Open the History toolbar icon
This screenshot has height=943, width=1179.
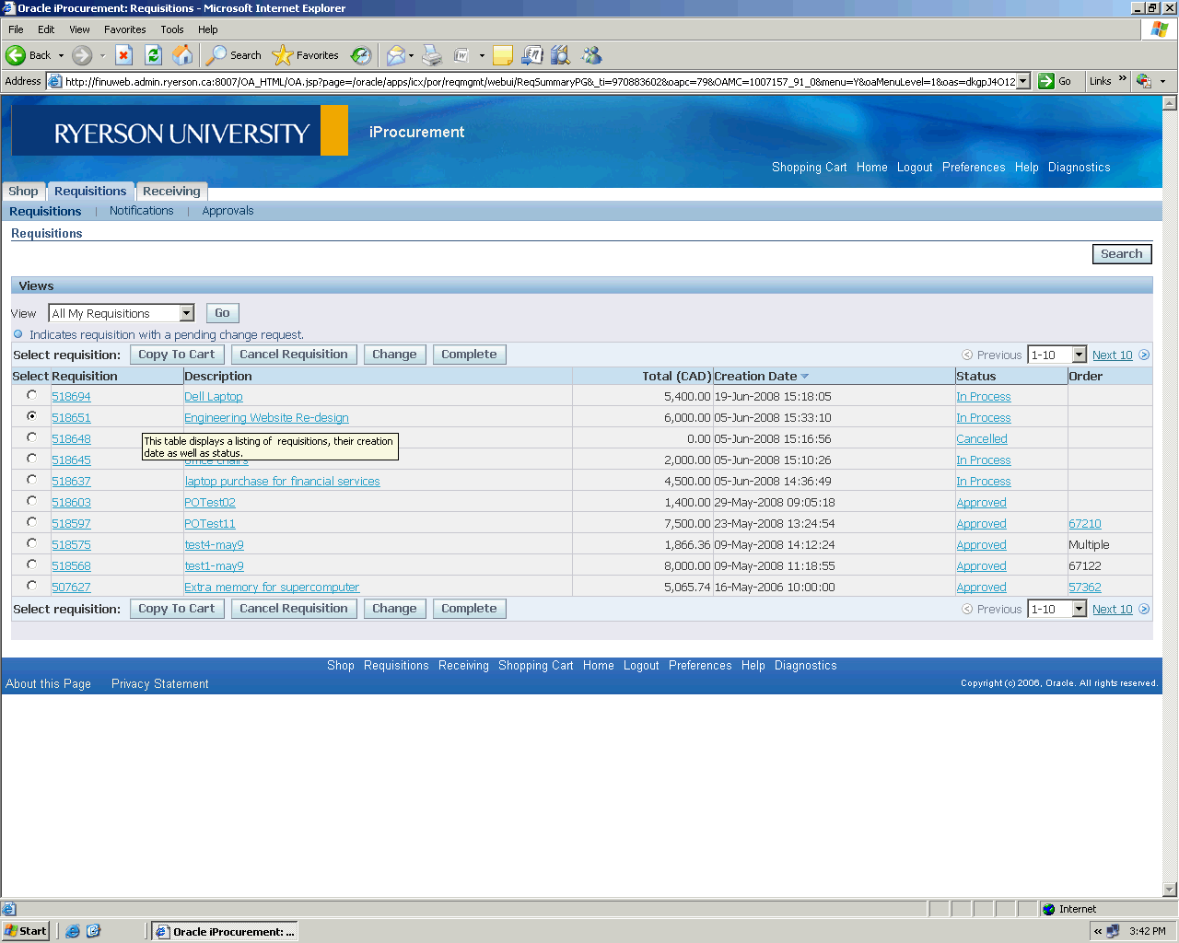[361, 55]
